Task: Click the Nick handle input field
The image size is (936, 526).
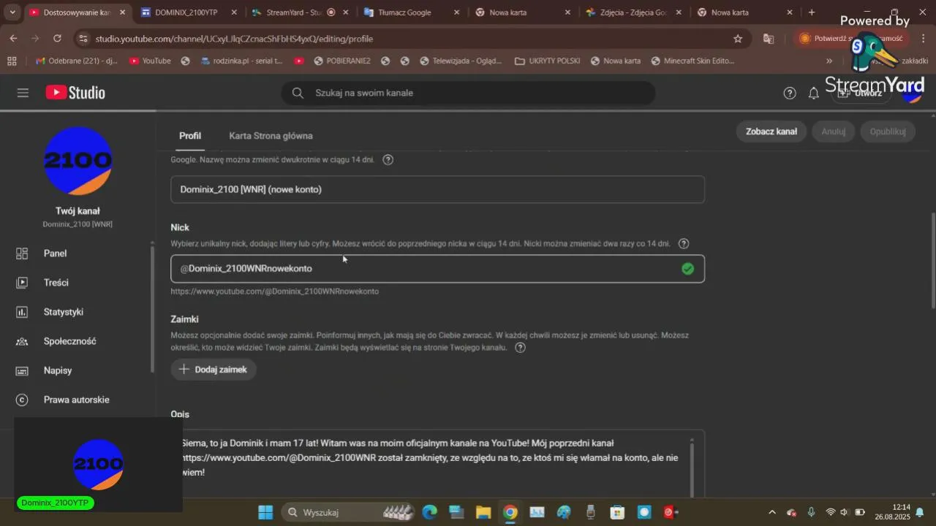Action: [437, 269]
